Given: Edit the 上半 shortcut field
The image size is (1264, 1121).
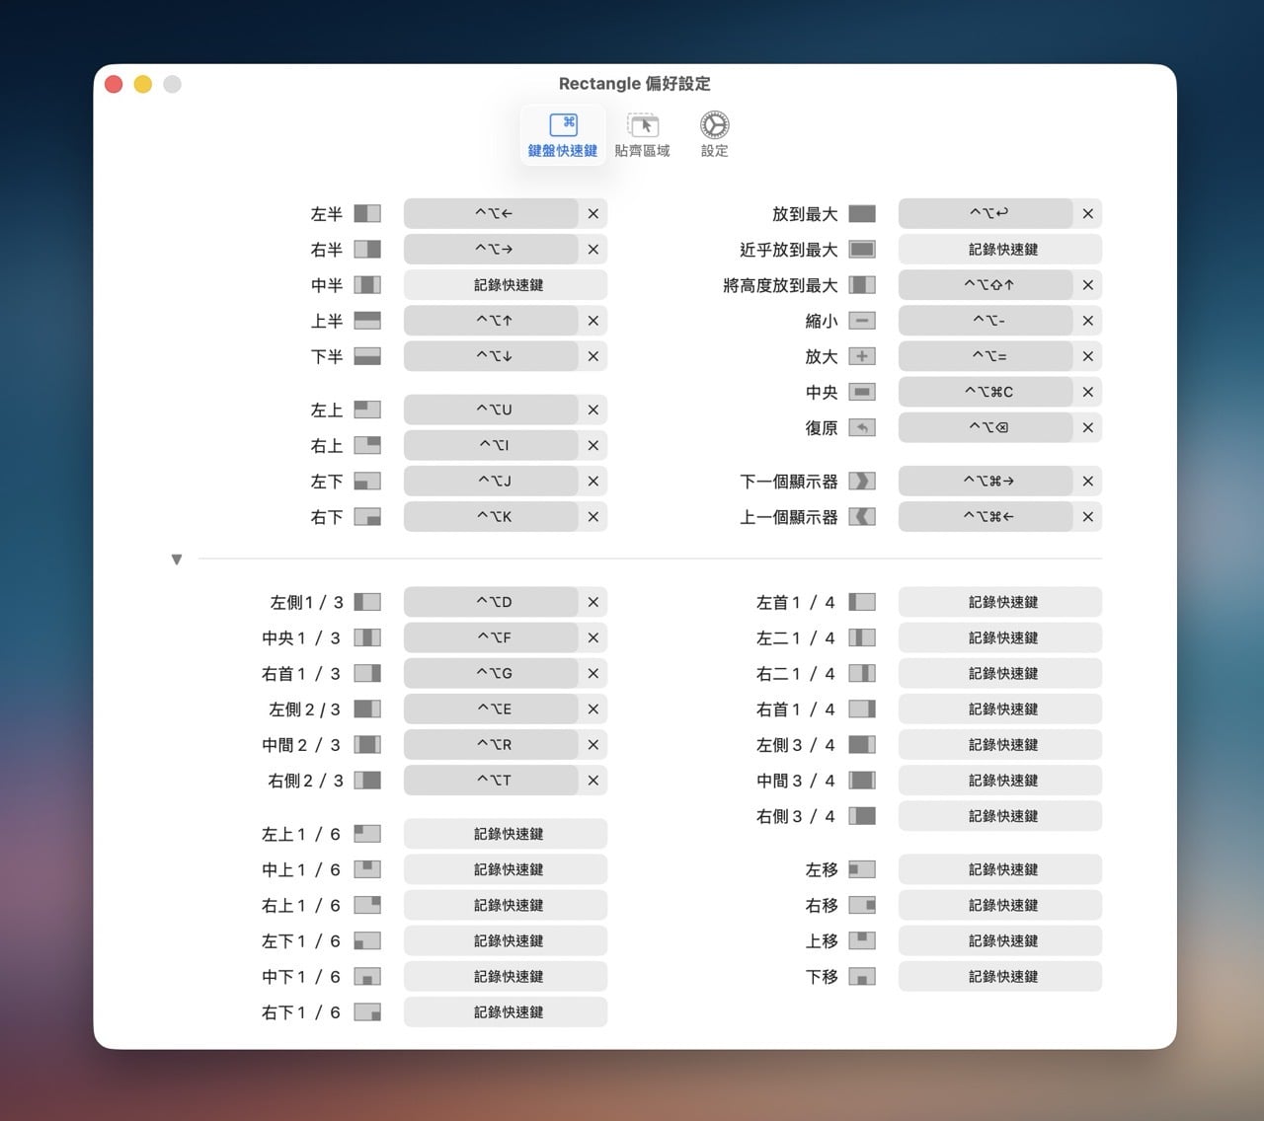Looking at the screenshot, I should point(492,321).
